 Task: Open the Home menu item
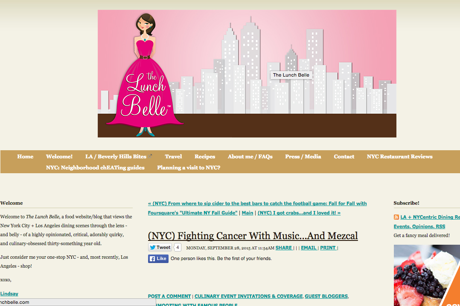click(25, 157)
